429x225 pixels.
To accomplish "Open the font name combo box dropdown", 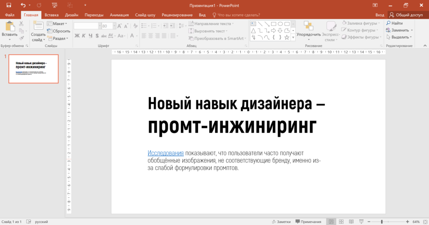I will coord(100,26).
